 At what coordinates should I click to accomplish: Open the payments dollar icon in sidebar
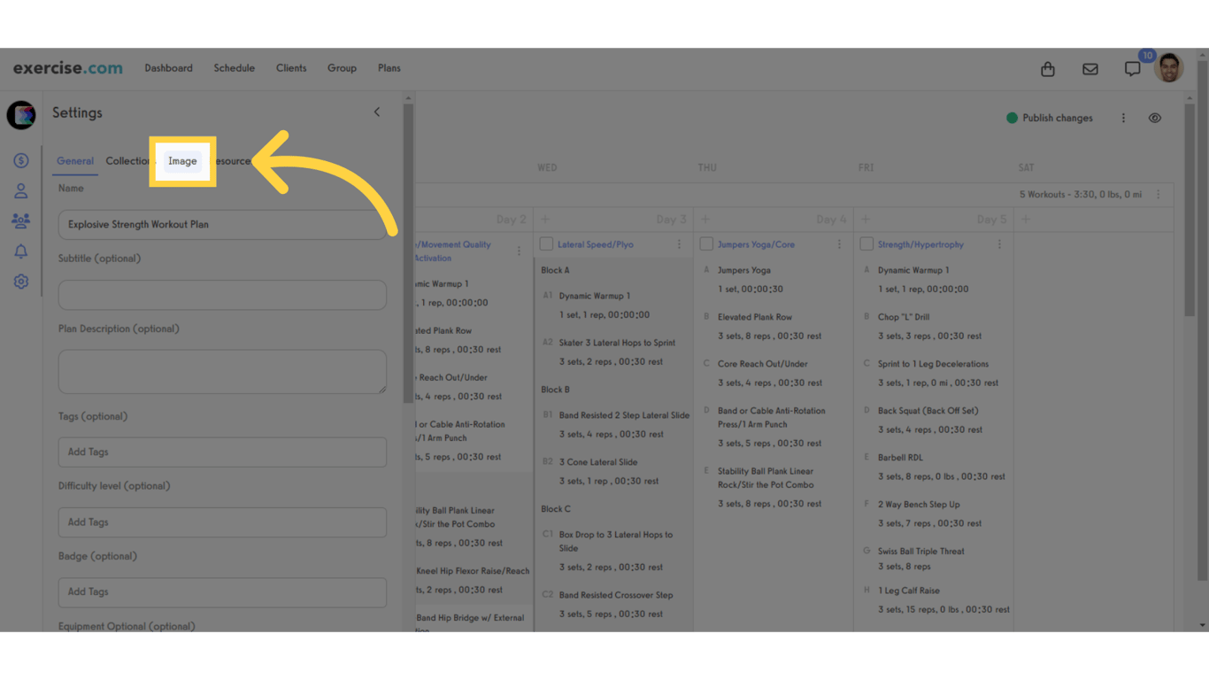click(20, 160)
